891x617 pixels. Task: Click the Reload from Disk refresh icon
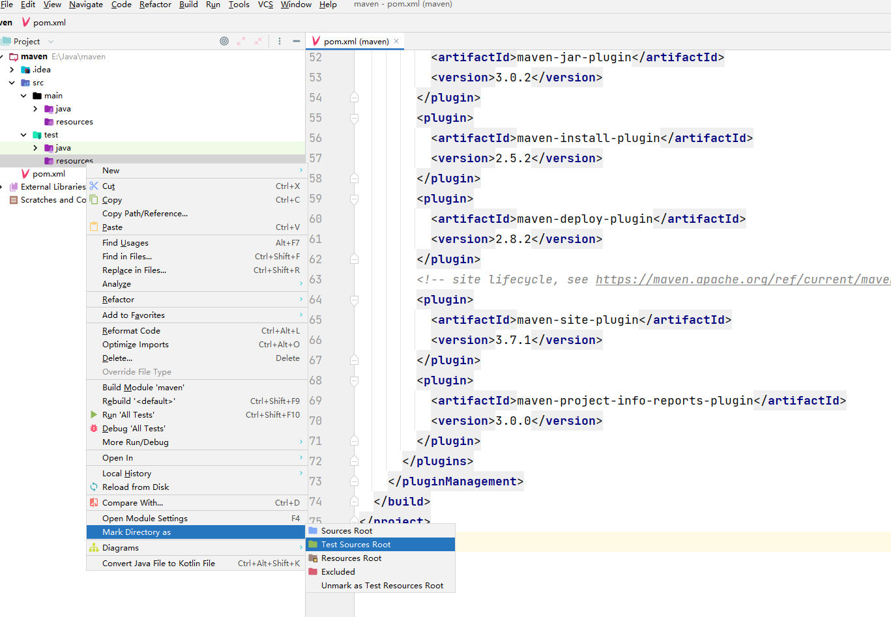tap(94, 487)
